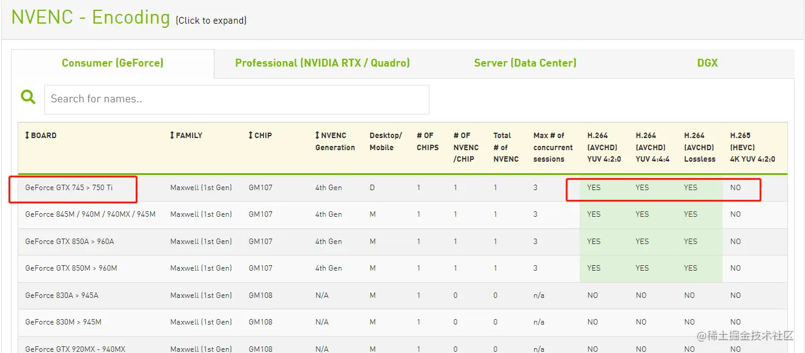Sort table by CHIP column arrows
This screenshot has width=805, height=353.
(x=251, y=136)
